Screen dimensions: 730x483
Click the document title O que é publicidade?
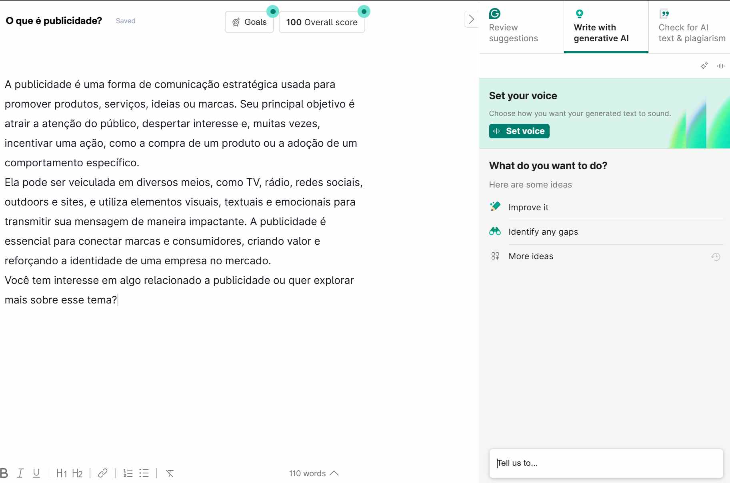tap(54, 21)
